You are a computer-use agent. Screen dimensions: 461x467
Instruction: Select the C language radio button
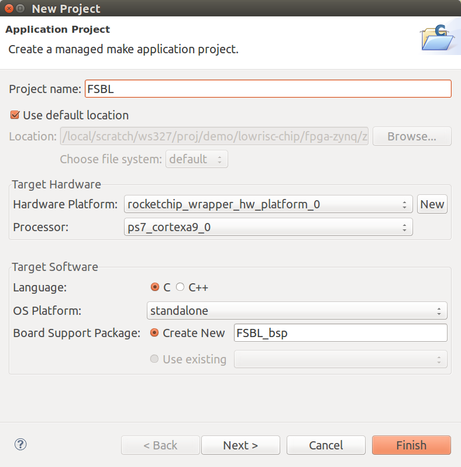click(x=155, y=287)
